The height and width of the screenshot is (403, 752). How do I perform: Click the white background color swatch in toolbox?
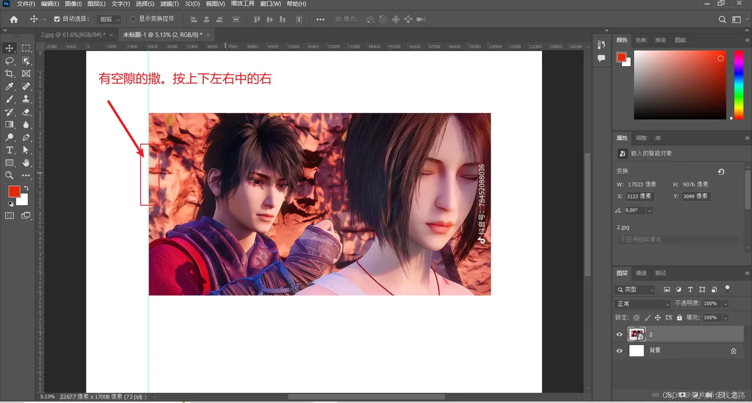24,201
